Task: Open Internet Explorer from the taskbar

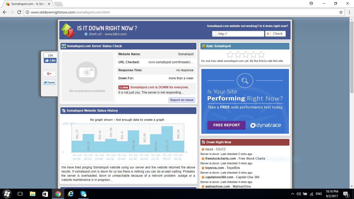Action: click(x=70, y=194)
